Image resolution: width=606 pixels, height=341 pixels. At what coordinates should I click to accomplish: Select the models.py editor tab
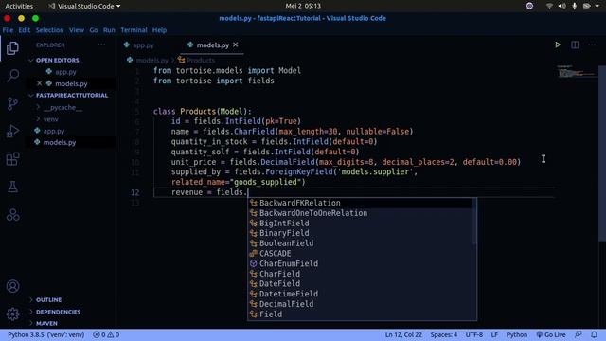(x=212, y=45)
